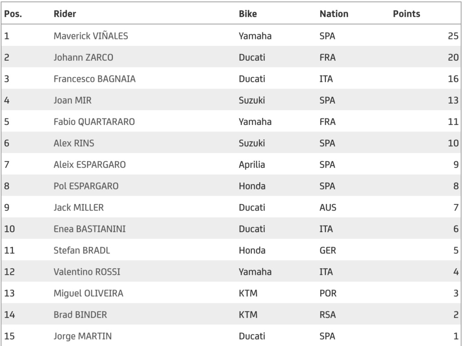Select the Stefan BRADL row

(x=231, y=250)
